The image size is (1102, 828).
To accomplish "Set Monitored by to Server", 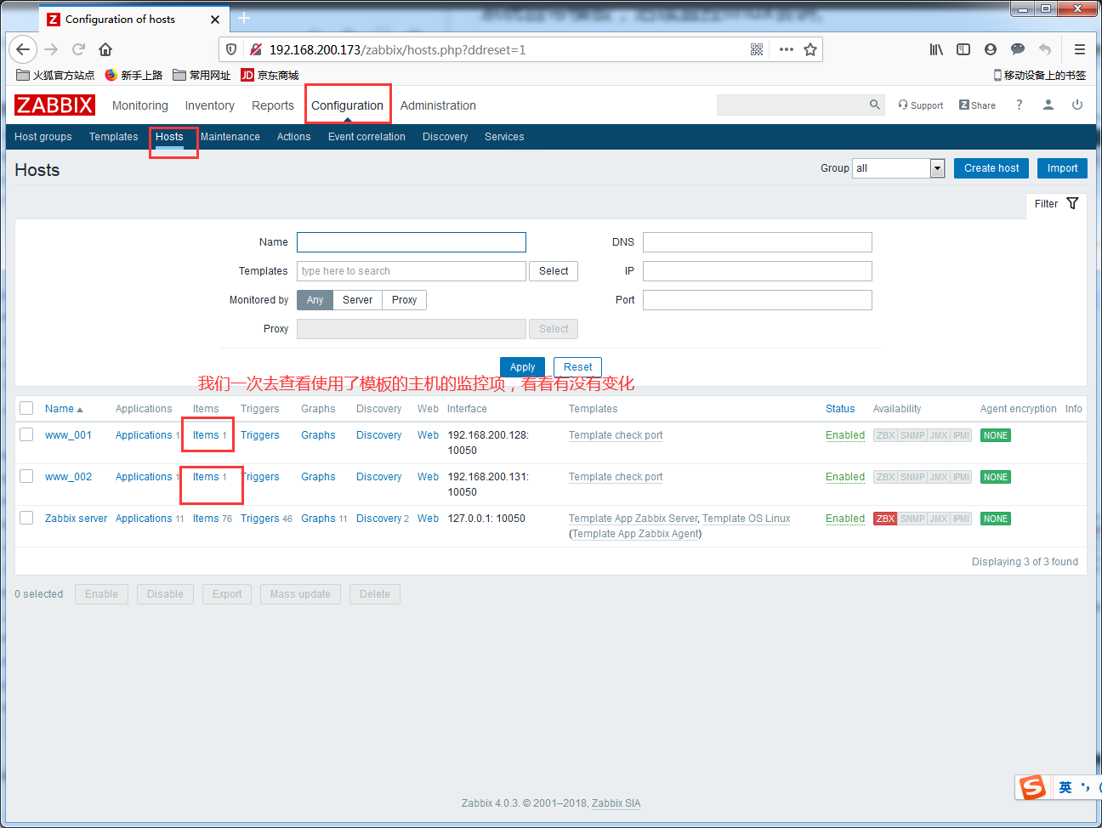I will click(x=357, y=300).
